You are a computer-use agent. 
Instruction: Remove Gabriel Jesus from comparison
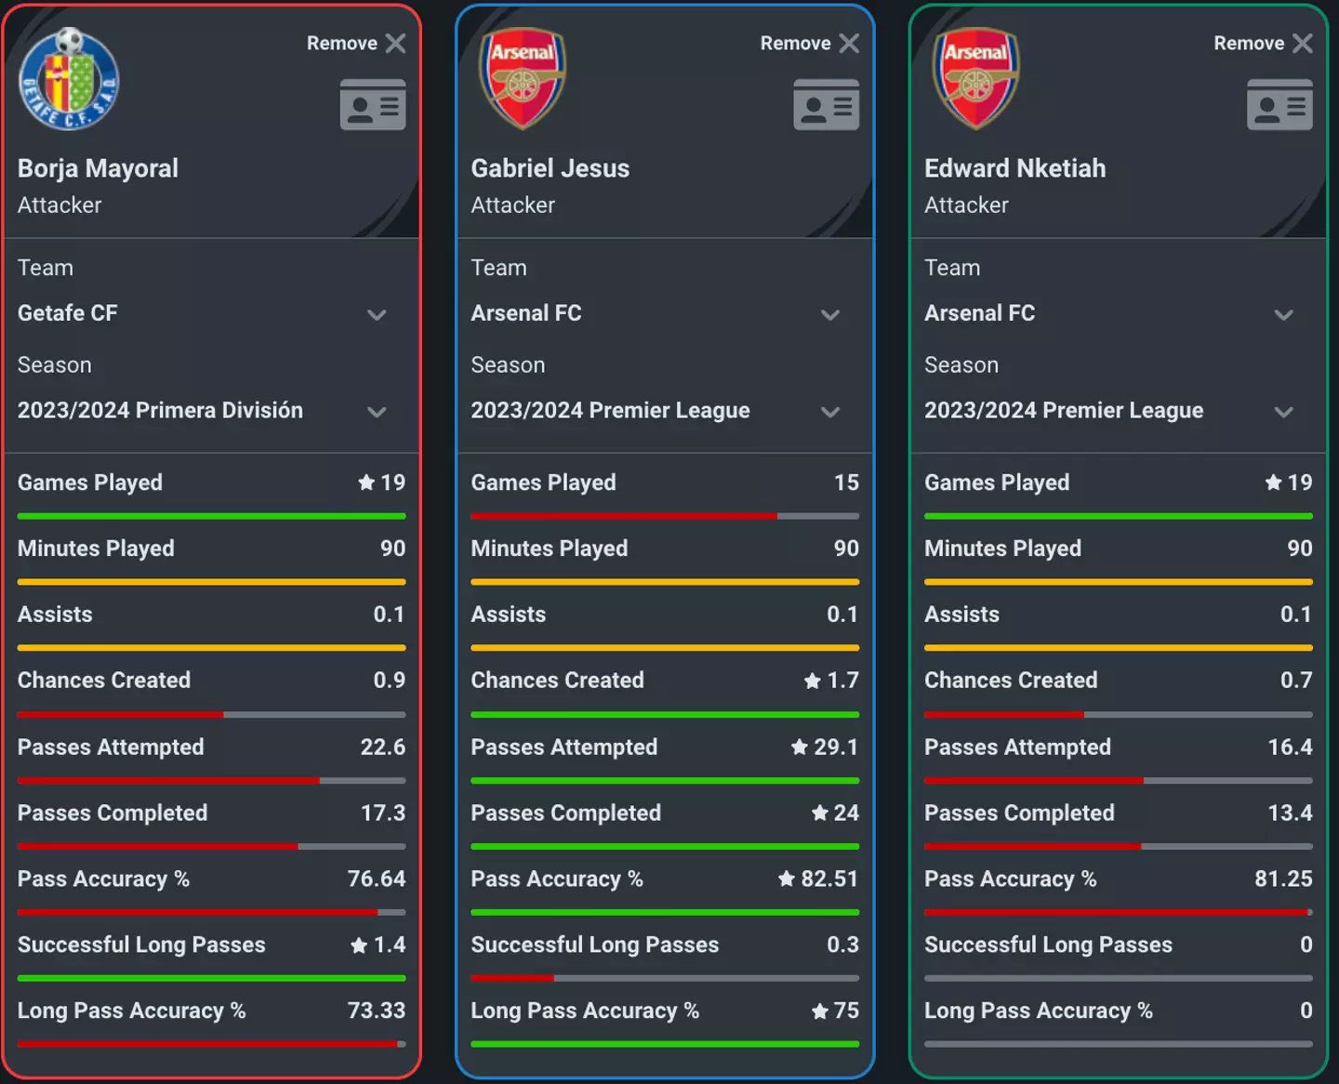point(809,44)
